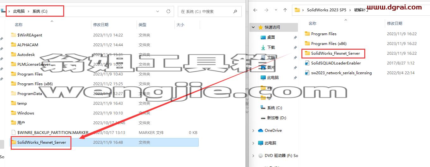Image resolution: width=430 pixels, height=167 pixels.
Task: Expand the 此电脑 tree node
Action: point(253,143)
